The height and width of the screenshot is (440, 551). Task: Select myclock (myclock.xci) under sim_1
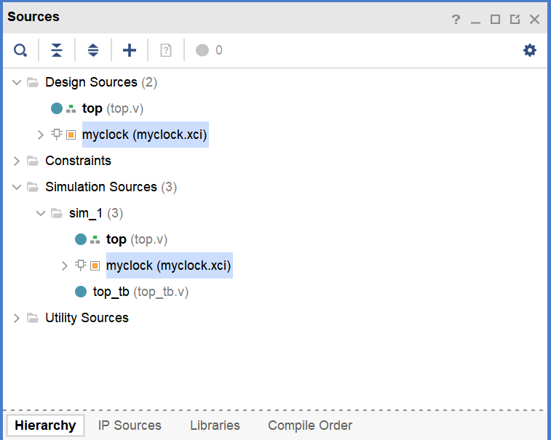pos(169,265)
